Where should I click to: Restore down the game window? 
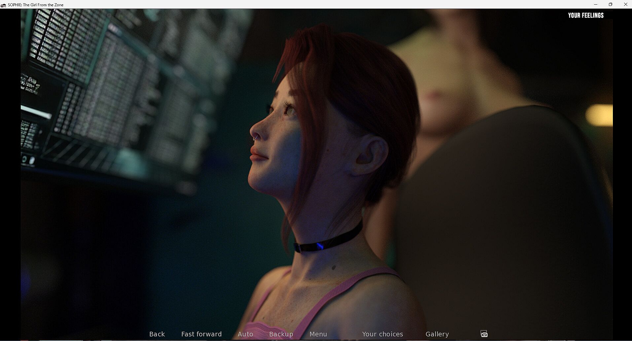[611, 5]
